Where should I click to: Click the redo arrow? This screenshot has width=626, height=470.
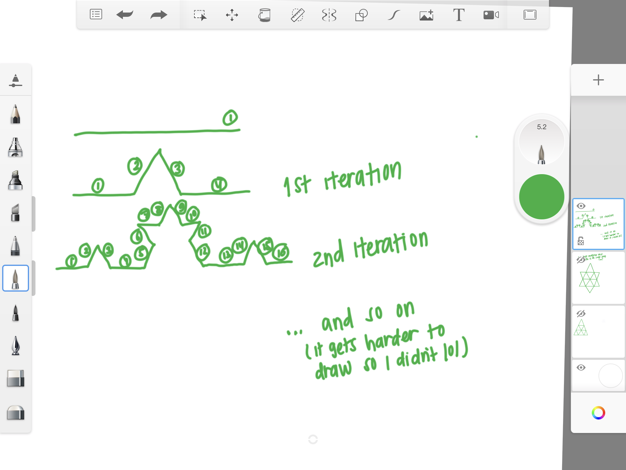coord(159,14)
